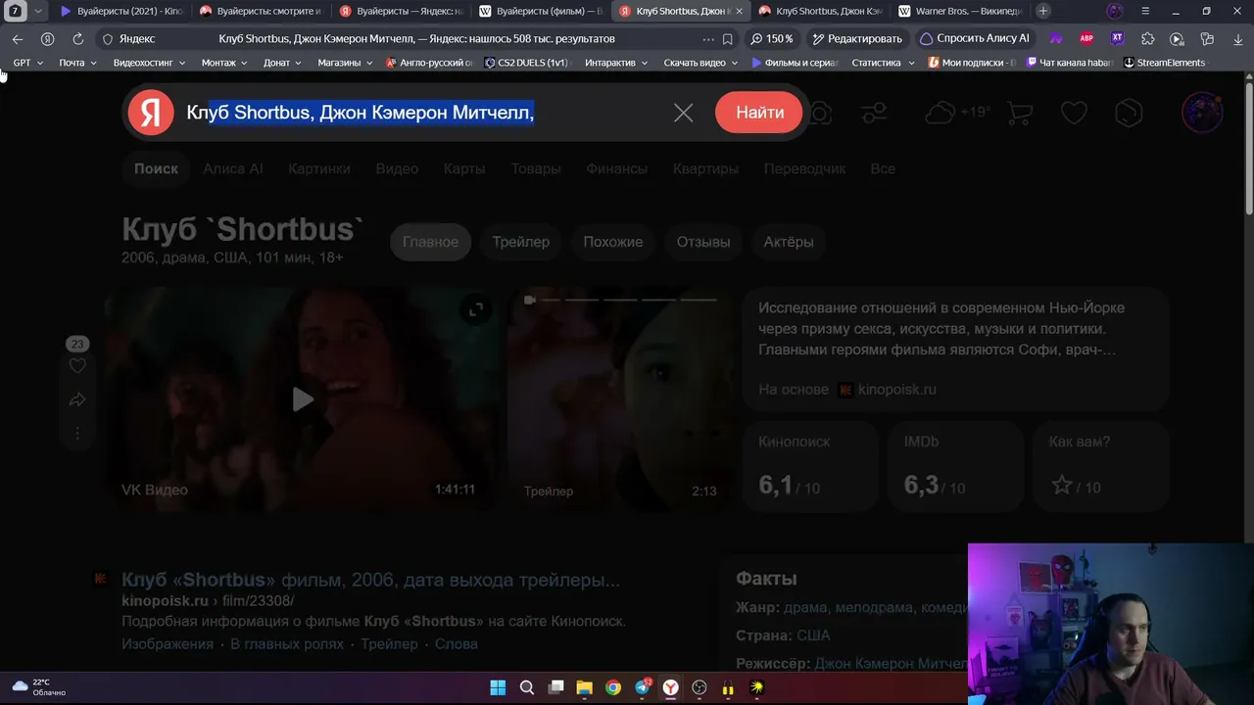Image resolution: width=1254 pixels, height=705 pixels.
Task: Expand the Магазины bookmarks folder
Action: click(x=345, y=63)
